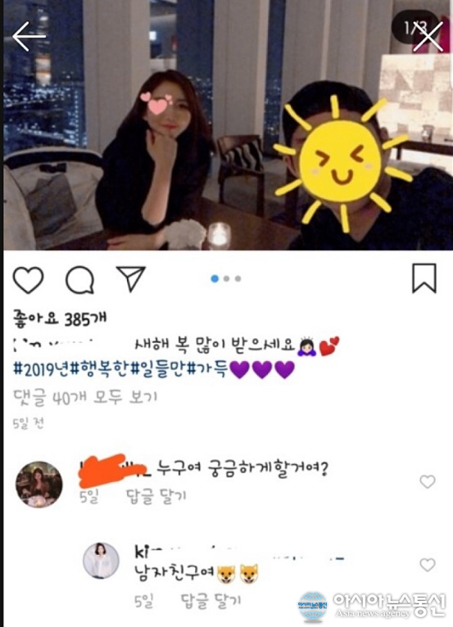The width and height of the screenshot is (453, 627).
Task: Expand 댓글 40개 모두 보기
Action: coord(85,398)
